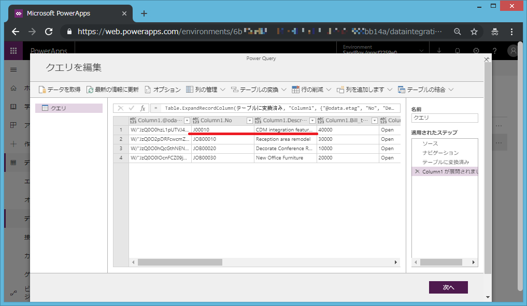Open filter dropdown for Column1.@odata column

coord(187,121)
